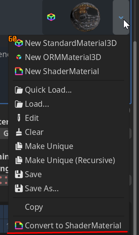
Task: Choose New ORMMaterial3D text entry
Action: (63, 57)
